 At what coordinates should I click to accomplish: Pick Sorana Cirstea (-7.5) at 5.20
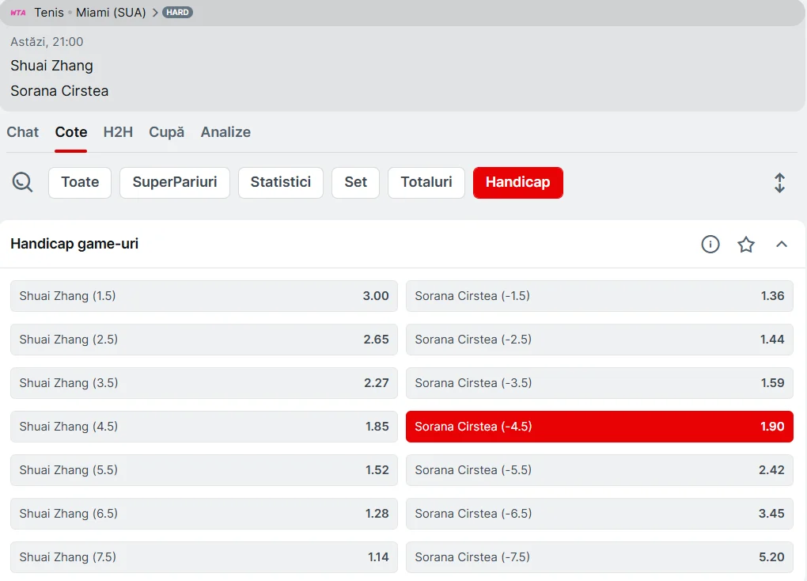[599, 557]
